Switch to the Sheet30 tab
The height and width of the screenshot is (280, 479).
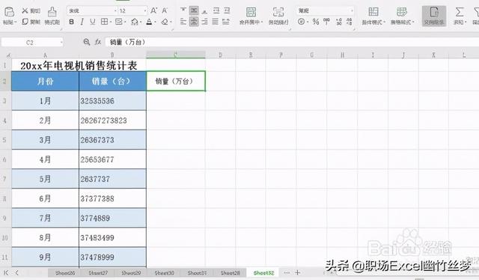[x=164, y=273]
